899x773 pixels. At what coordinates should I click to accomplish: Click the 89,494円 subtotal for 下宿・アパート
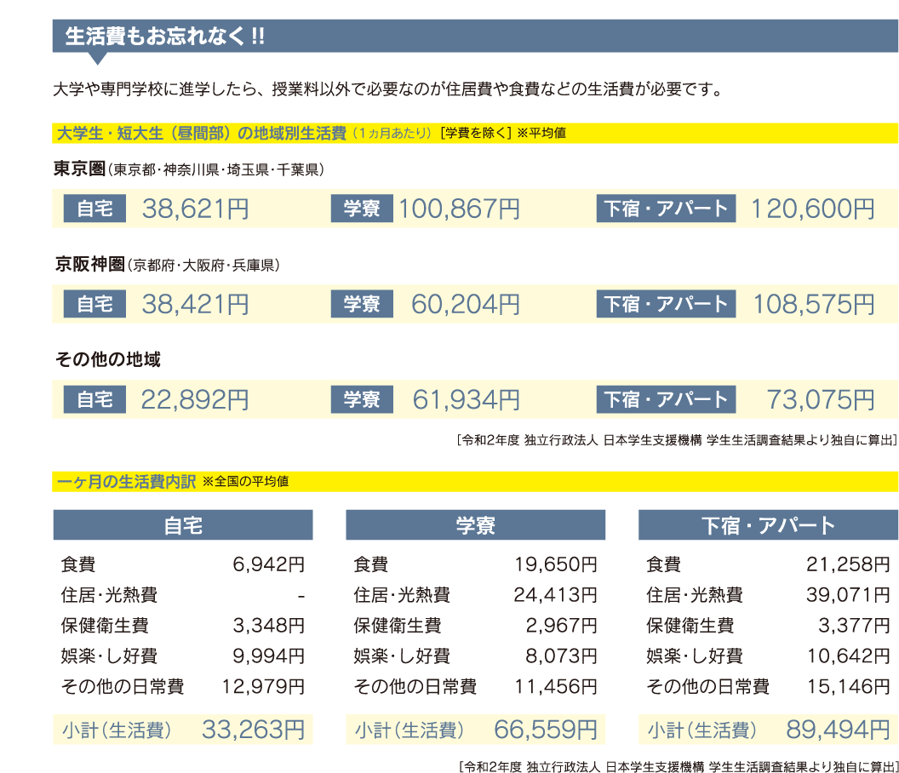pyautogui.click(x=839, y=730)
